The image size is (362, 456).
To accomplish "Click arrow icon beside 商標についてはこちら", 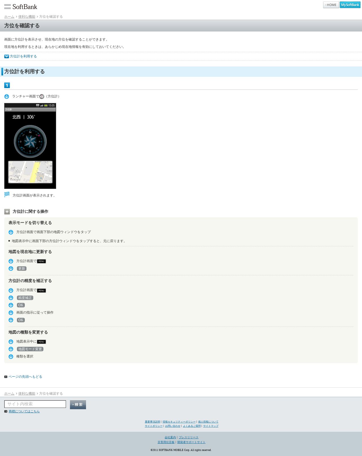I will (6, 411).
